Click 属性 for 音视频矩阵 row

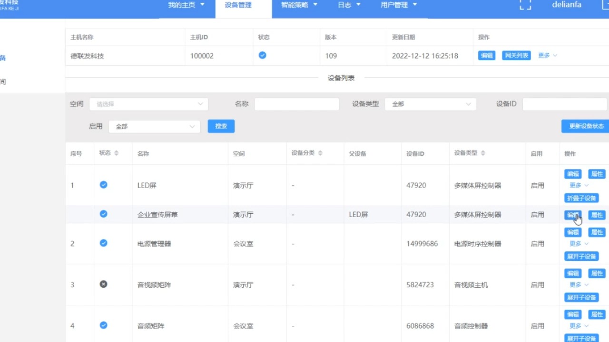click(x=597, y=274)
